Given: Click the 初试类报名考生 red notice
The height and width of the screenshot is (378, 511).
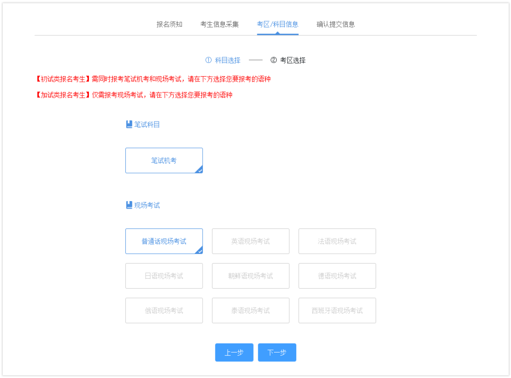Looking at the screenshot, I should [x=152, y=79].
